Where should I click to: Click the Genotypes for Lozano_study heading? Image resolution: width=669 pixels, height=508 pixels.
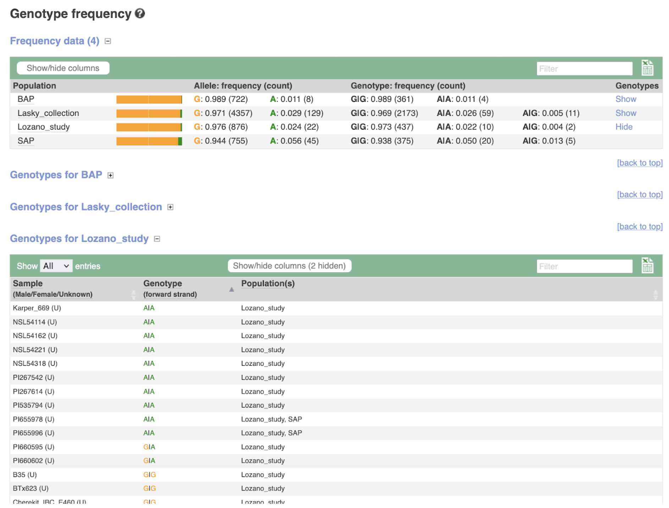pyautogui.click(x=79, y=238)
